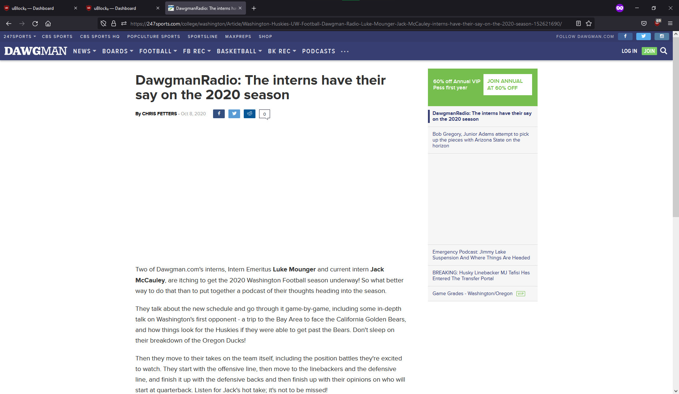Screen dimensions: 679x394
Task: Share the article on Reddit
Action: 249,113
